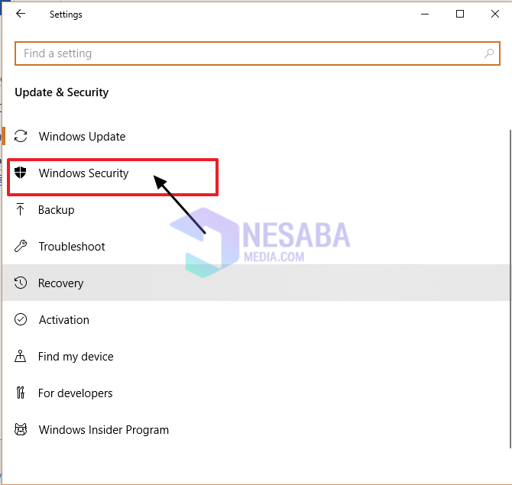Click the Find my device person icon
Viewport: 512px width, 485px height.
21,357
